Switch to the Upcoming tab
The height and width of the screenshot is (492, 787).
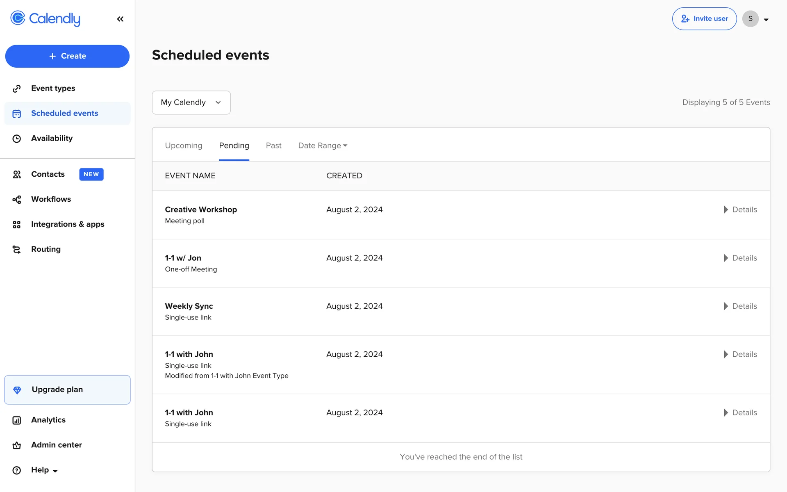183,146
